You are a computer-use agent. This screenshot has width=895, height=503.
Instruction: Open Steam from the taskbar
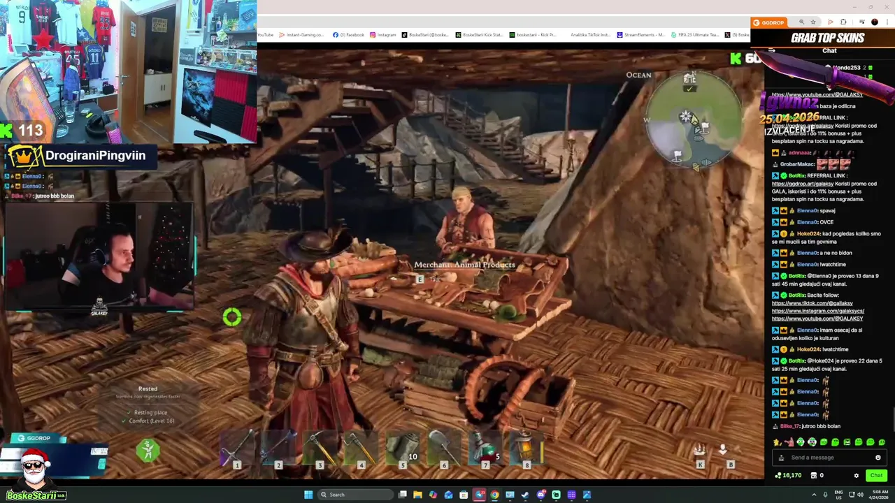(525, 495)
